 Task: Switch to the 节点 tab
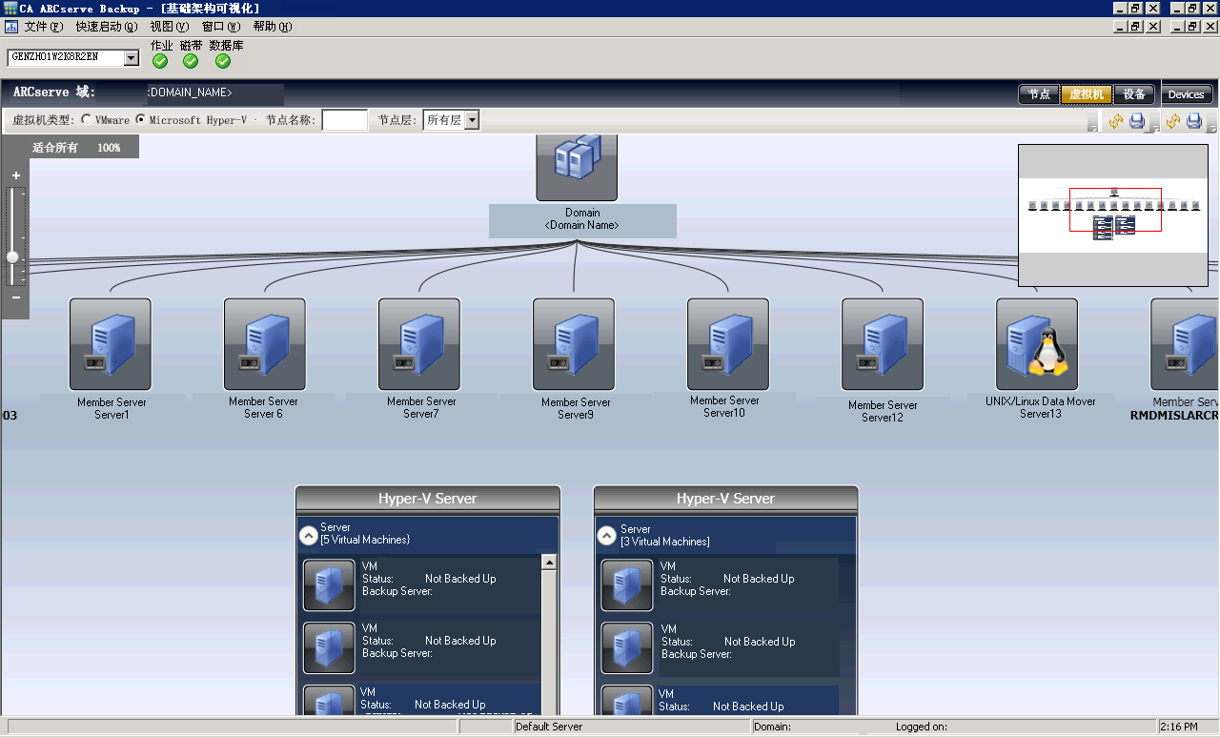click(x=1039, y=94)
